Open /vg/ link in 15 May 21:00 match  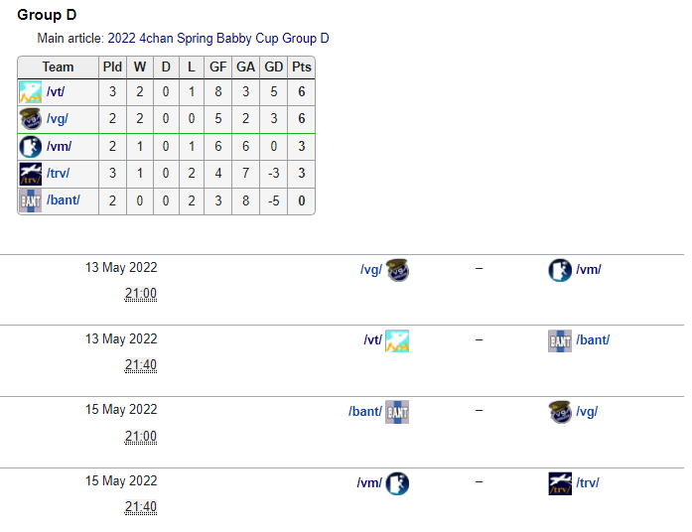587,412
